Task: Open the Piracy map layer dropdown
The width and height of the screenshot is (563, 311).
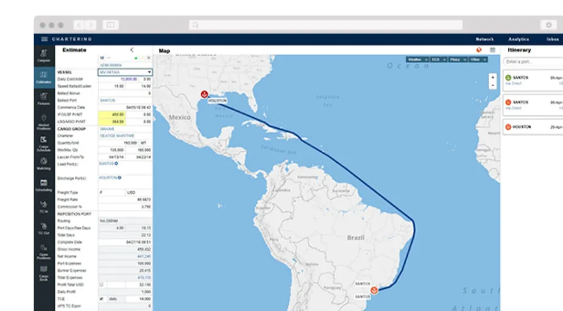Action: 458,59
